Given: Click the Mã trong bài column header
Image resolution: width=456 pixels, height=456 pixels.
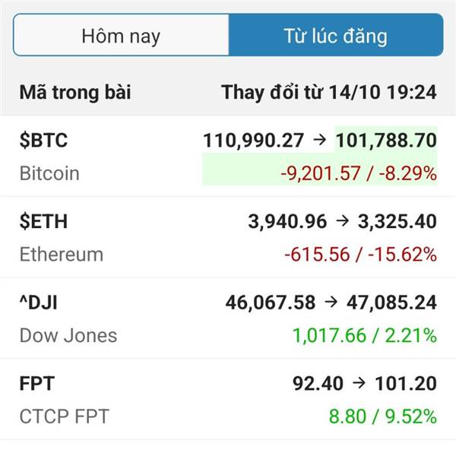Looking at the screenshot, I should [x=75, y=93].
